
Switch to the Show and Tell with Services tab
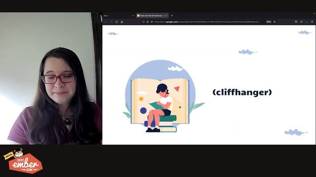tap(152, 15)
